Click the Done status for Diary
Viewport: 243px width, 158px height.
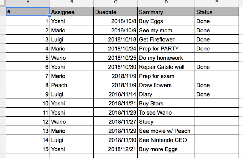217,94
